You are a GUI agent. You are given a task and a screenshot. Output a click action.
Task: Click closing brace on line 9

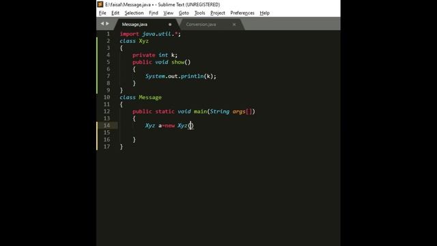122,90
